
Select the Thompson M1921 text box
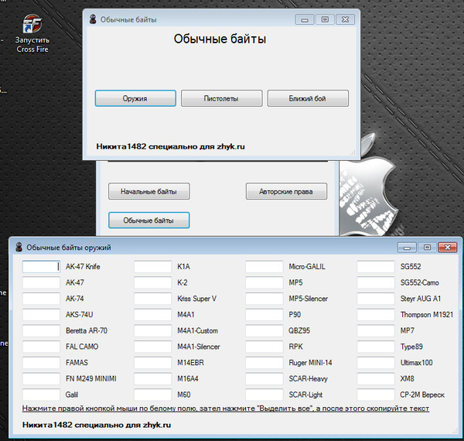375,315
